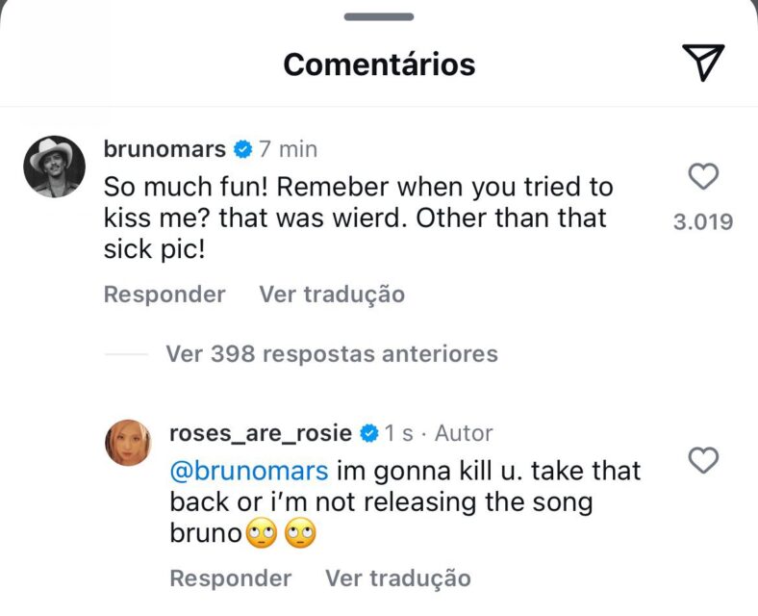The height and width of the screenshot is (616, 758).
Task: Expand the 398 previous replies
Action: [x=332, y=353]
